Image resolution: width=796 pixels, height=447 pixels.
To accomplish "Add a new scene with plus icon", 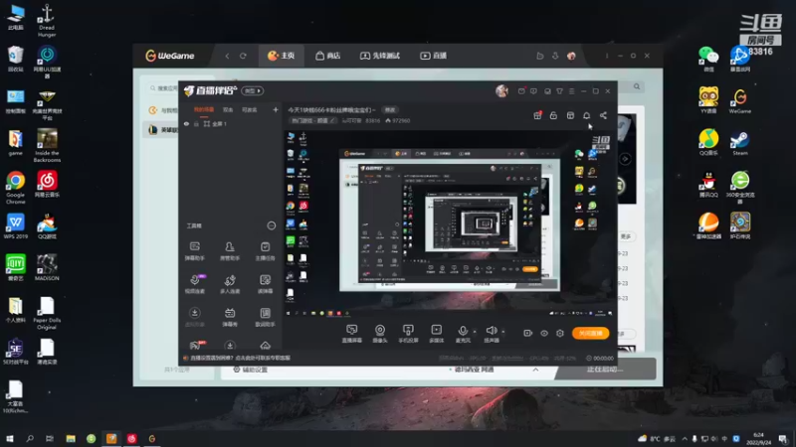I will (x=276, y=109).
